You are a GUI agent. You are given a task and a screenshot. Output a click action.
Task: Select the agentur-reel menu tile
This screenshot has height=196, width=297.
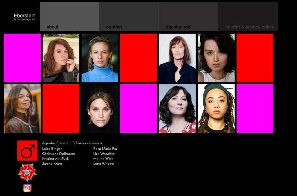(x=189, y=16)
